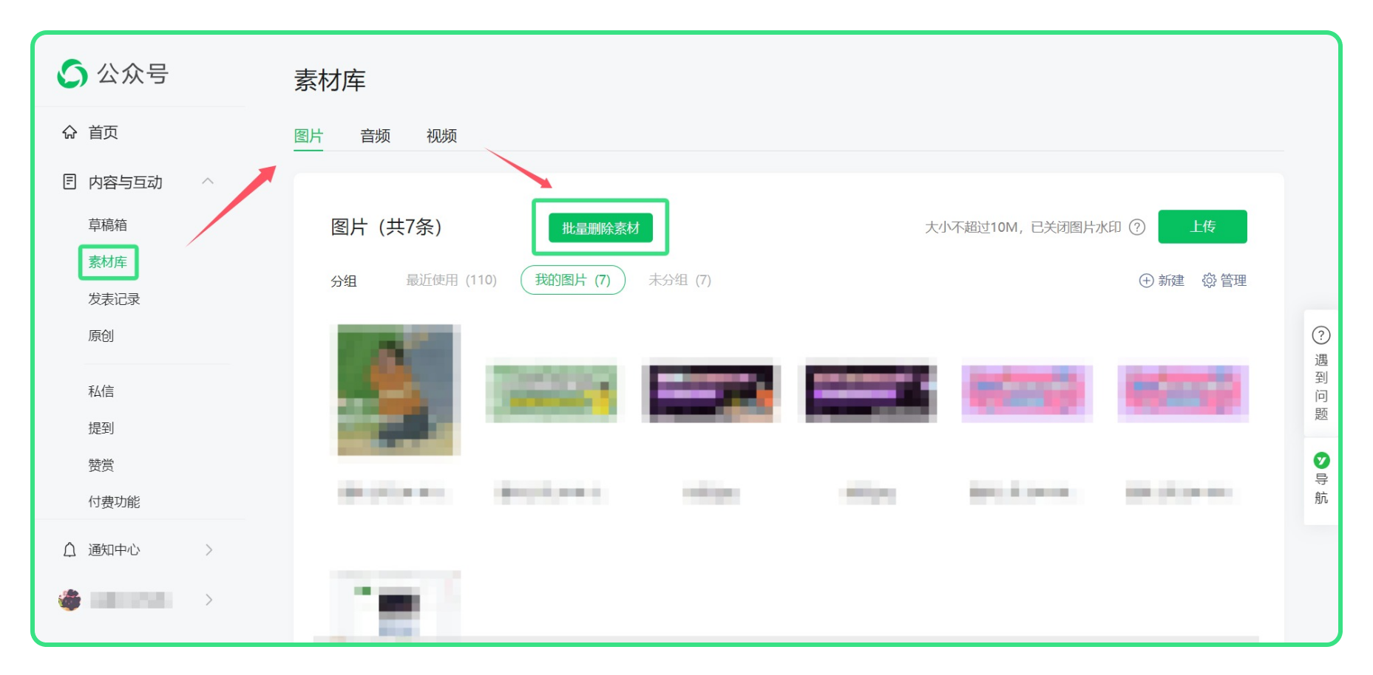
Task: Switch to the 图片 tab
Action: point(308,136)
